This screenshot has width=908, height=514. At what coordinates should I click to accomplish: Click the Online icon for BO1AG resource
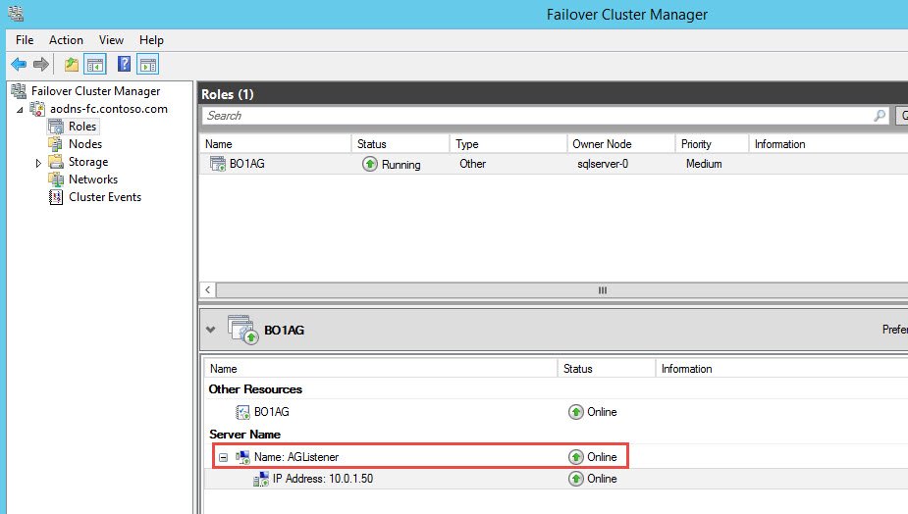(575, 412)
